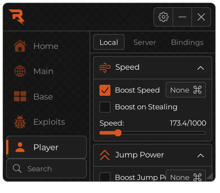Enable the Boost on Stealing checkbox

[x=105, y=107]
